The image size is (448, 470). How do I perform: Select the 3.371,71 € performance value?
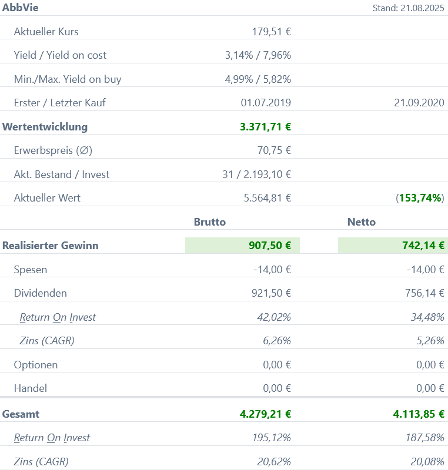[265, 126]
